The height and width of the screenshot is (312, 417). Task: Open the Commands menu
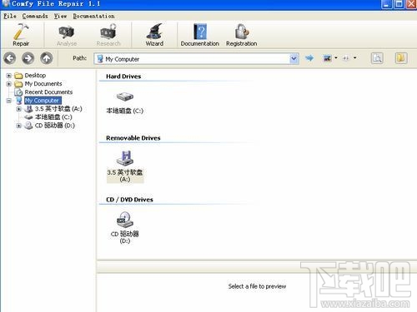pyautogui.click(x=35, y=16)
